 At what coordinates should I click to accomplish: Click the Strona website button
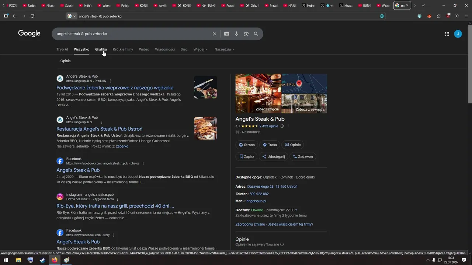coord(247,145)
